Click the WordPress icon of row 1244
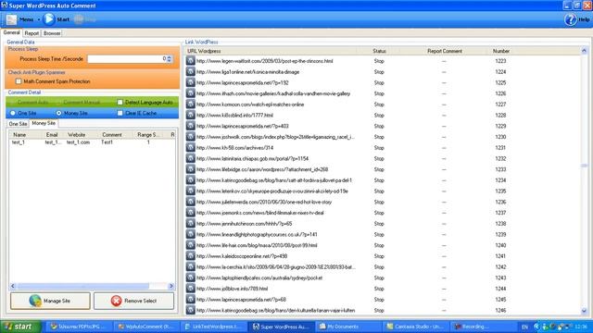 [191, 288]
